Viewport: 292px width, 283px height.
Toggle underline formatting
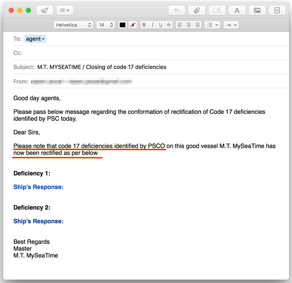pyautogui.click(x=160, y=25)
